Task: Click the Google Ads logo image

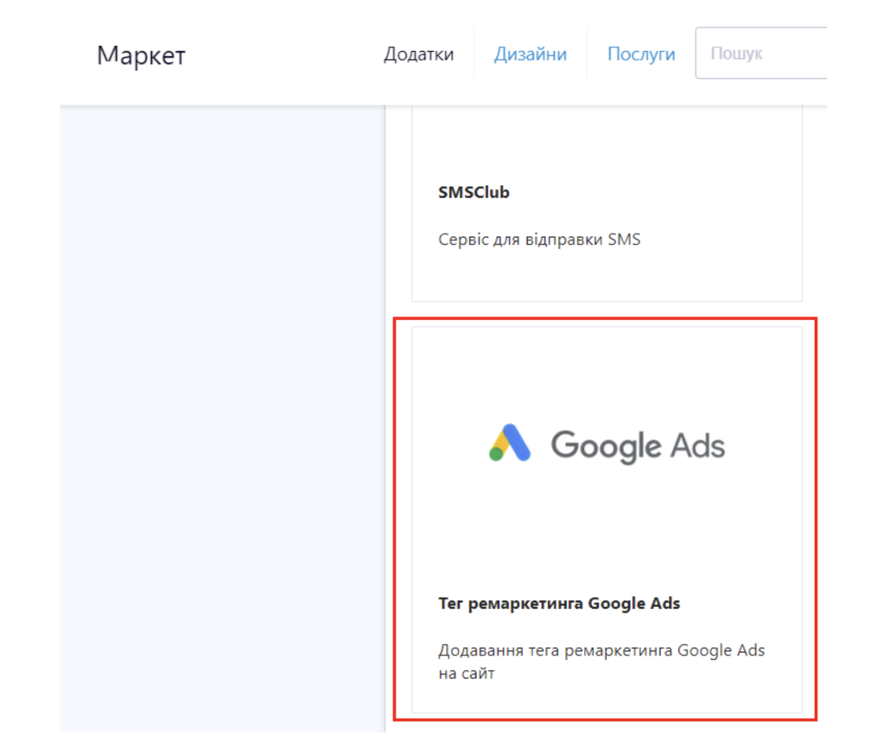Action: 607,444
